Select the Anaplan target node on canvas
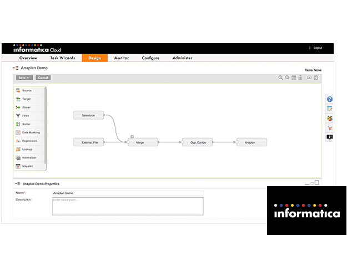The width and height of the screenshot is (347, 277). click(x=252, y=142)
